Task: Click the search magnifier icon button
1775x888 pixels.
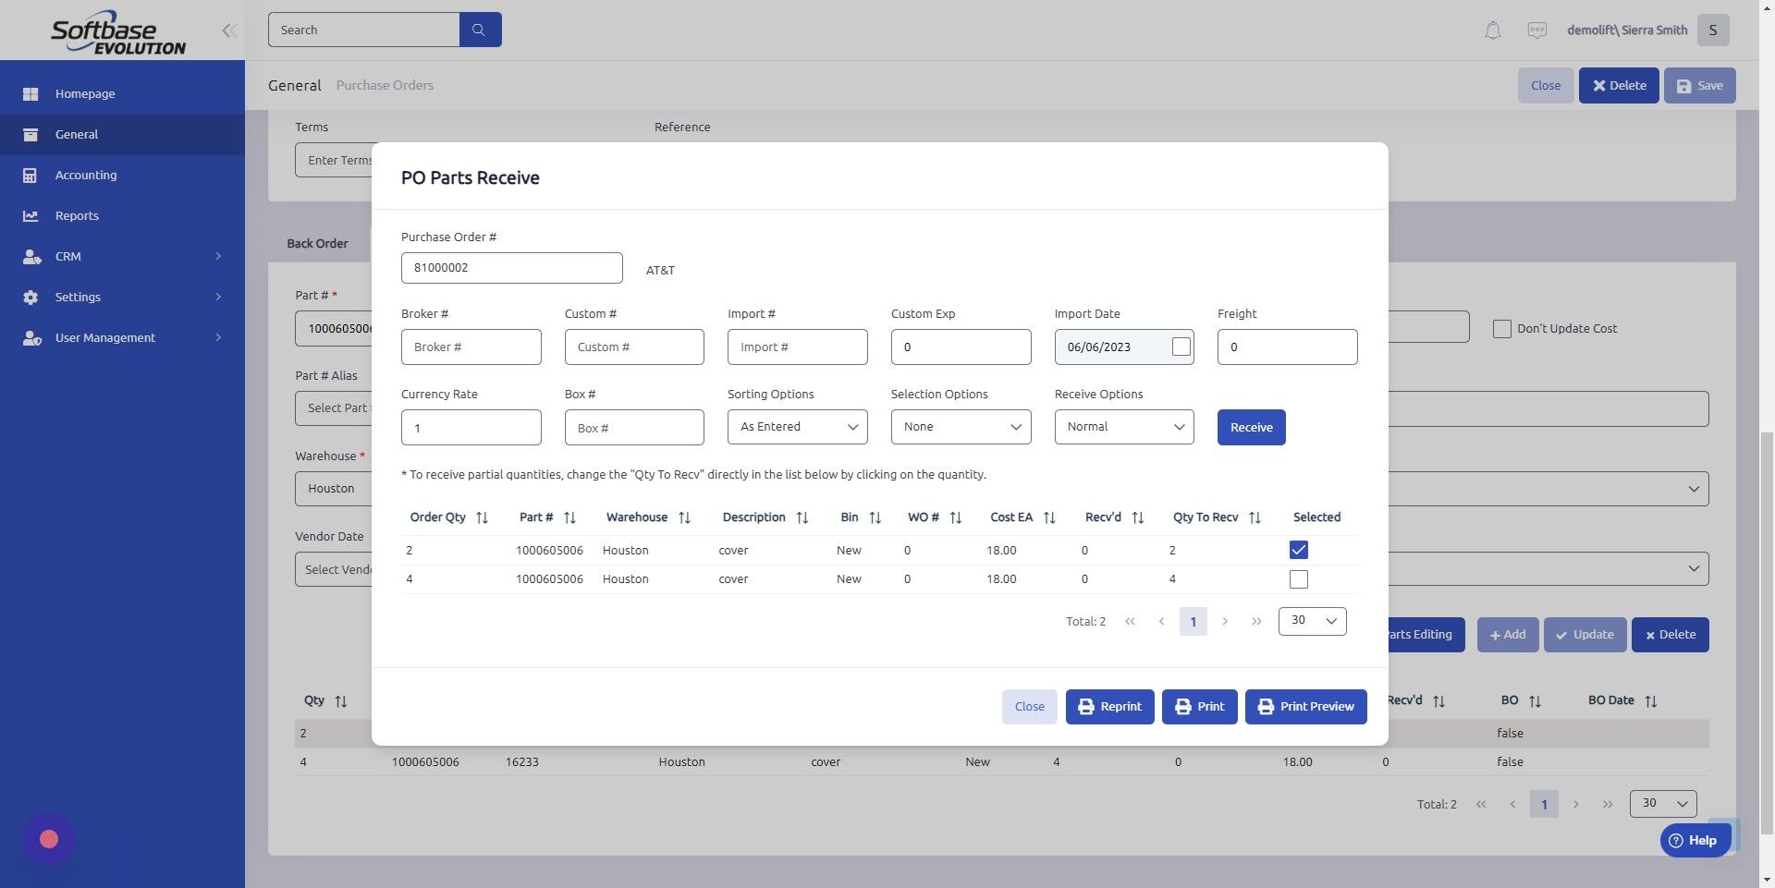Action: click(x=480, y=30)
